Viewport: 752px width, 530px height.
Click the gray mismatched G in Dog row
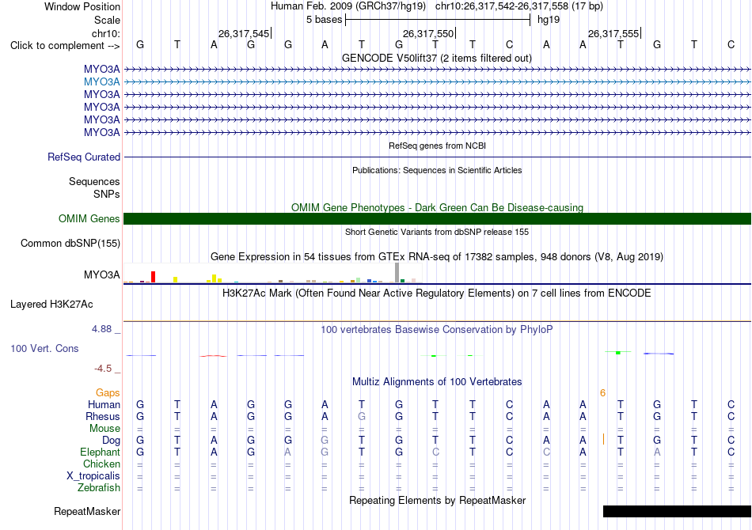coord(325,440)
